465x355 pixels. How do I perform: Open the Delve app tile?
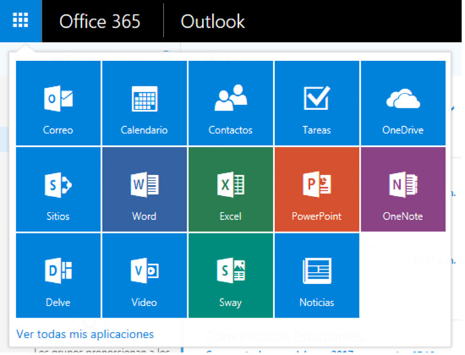[58, 276]
